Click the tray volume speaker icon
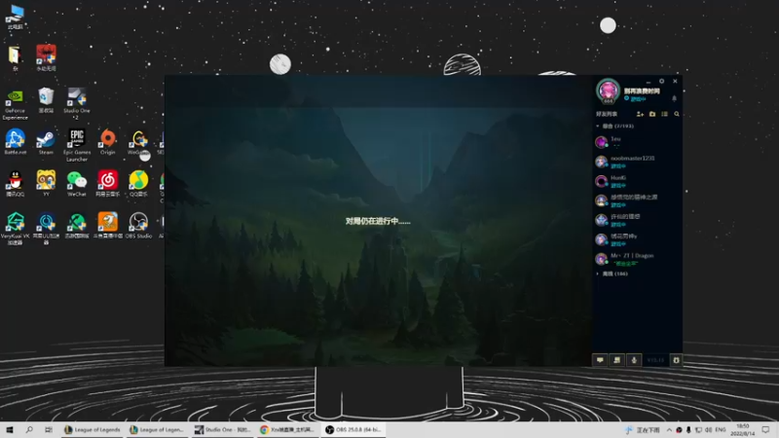This screenshot has width=779, height=438. click(708, 430)
